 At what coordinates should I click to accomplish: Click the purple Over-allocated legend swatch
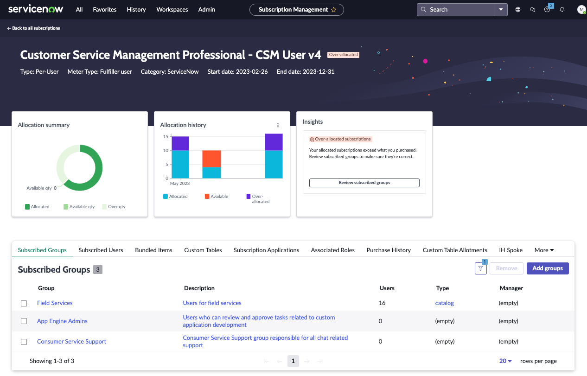coord(249,197)
